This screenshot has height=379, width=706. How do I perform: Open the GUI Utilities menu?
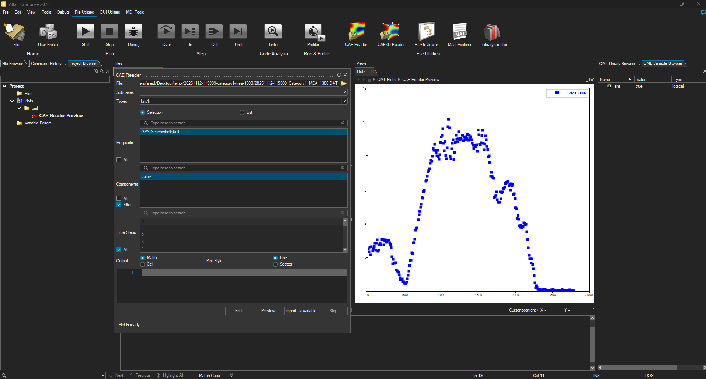pyautogui.click(x=109, y=12)
